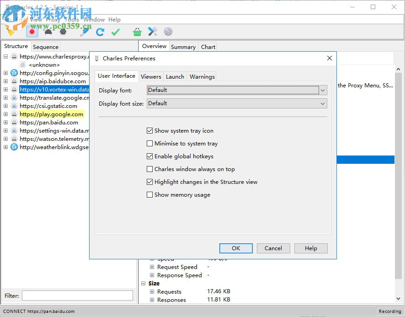The height and width of the screenshot is (317, 405).
Task: Select the User Interface tab
Action: (x=117, y=76)
